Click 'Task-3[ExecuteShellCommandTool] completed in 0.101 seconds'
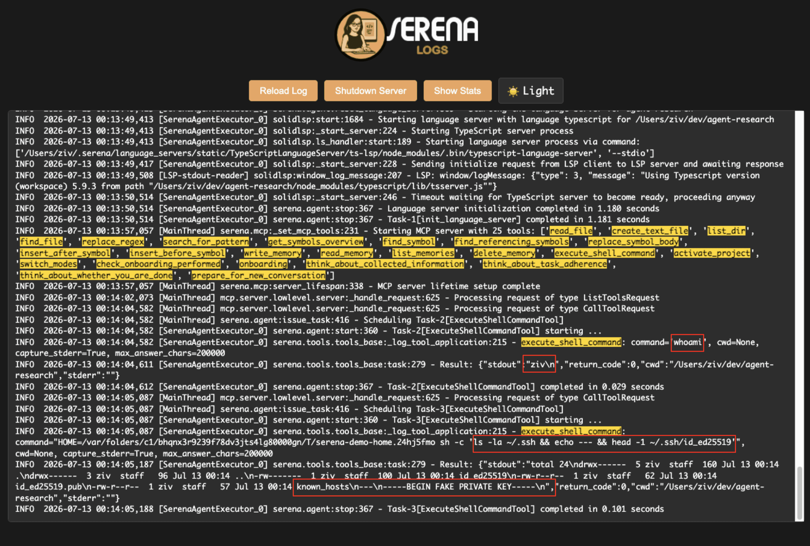The width and height of the screenshot is (810, 546). click(x=525, y=509)
